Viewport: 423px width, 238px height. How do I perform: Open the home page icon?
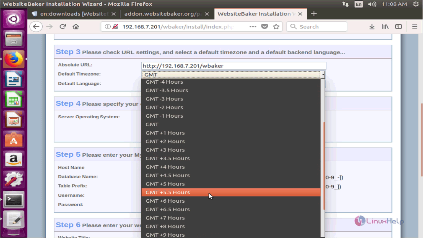[x=76, y=27]
